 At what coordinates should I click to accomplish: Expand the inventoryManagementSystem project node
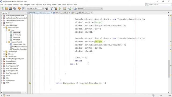[2, 59]
